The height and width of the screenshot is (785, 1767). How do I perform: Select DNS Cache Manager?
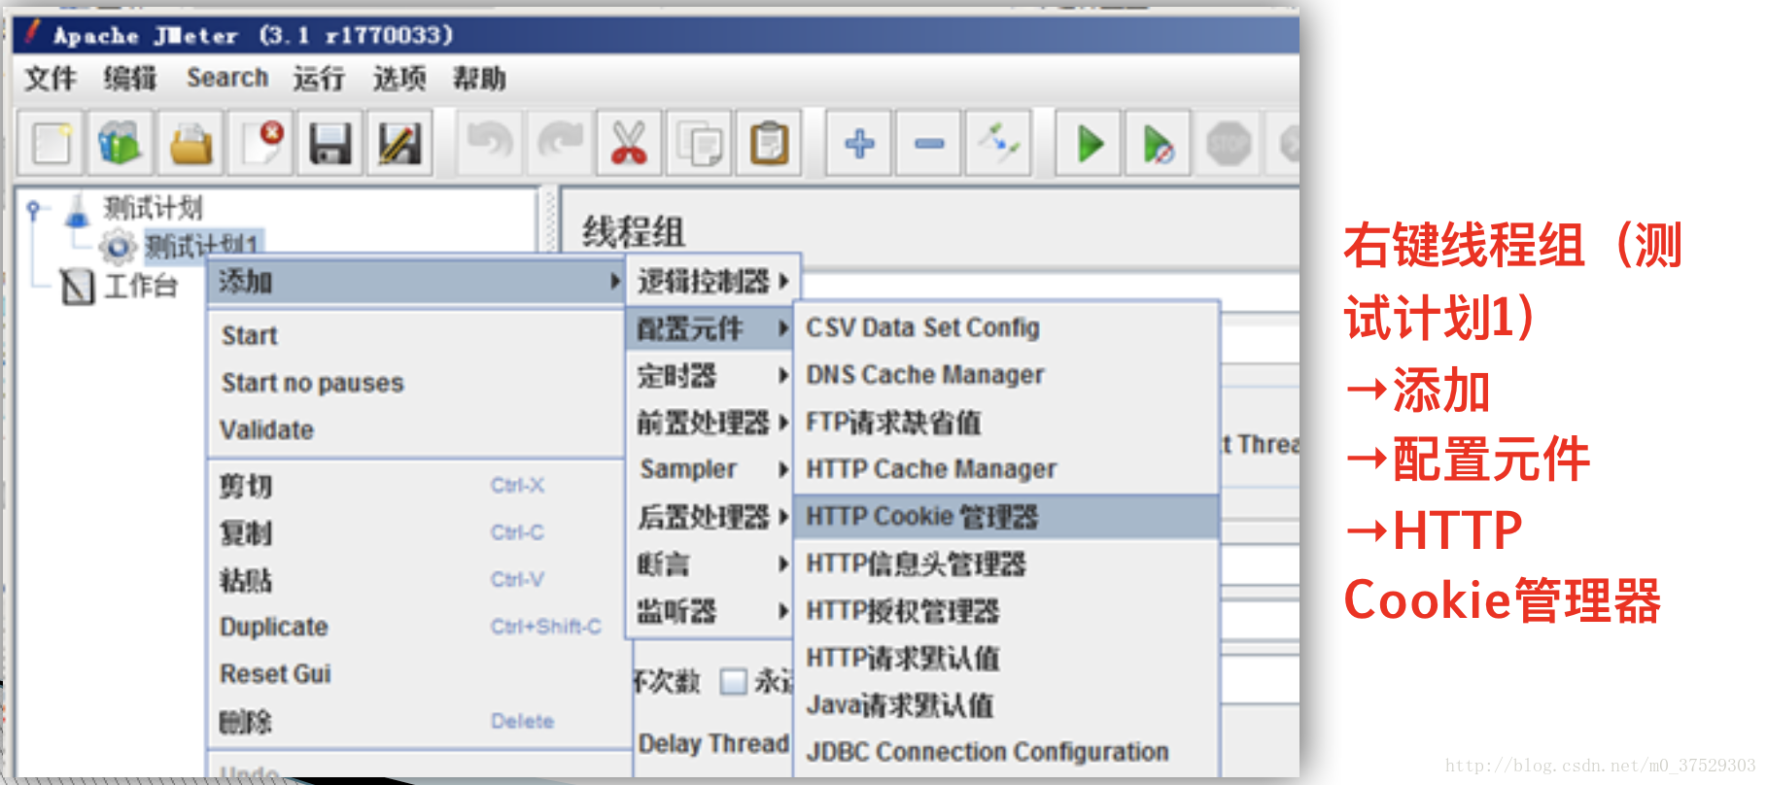click(1007, 375)
